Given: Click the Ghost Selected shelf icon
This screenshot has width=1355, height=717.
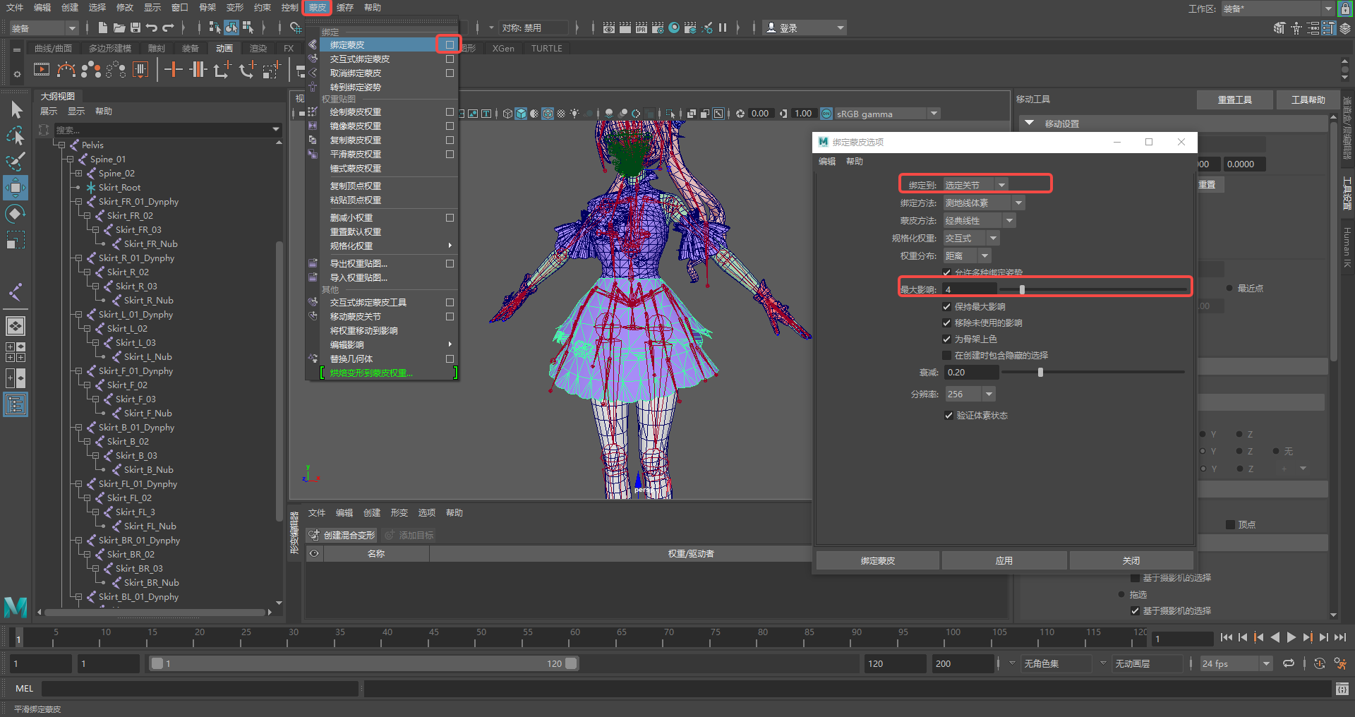Looking at the screenshot, I should [x=91, y=69].
